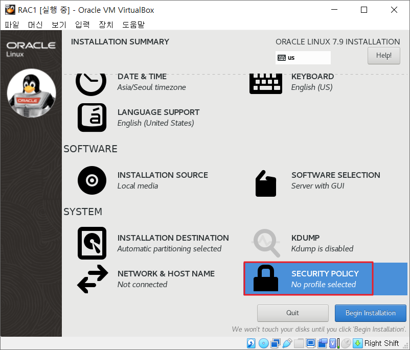
Task: Close the RAC1 VirtualBox window
Action: coord(394,10)
